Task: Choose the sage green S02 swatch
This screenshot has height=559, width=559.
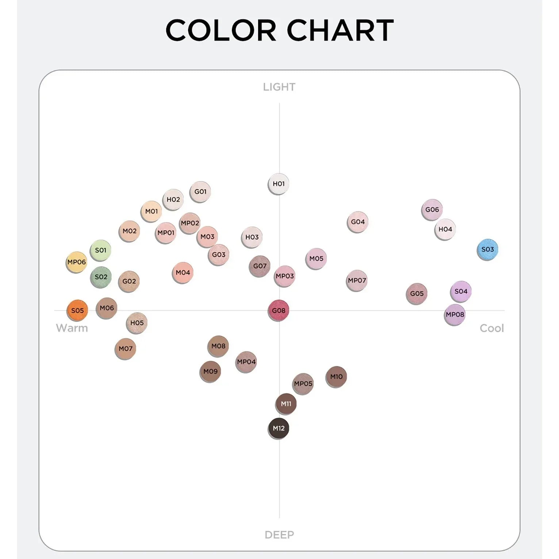Action: pyautogui.click(x=101, y=277)
